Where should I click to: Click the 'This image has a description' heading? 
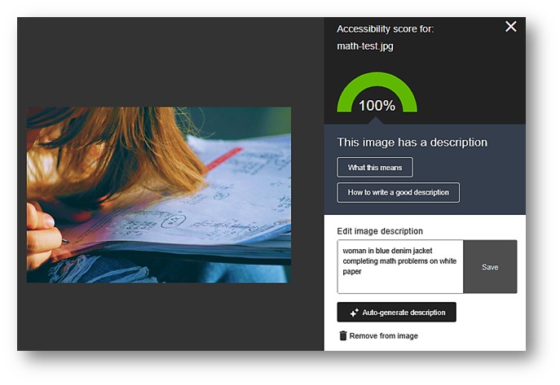click(x=412, y=142)
